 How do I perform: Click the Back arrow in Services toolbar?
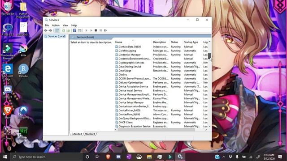tap(46, 30)
